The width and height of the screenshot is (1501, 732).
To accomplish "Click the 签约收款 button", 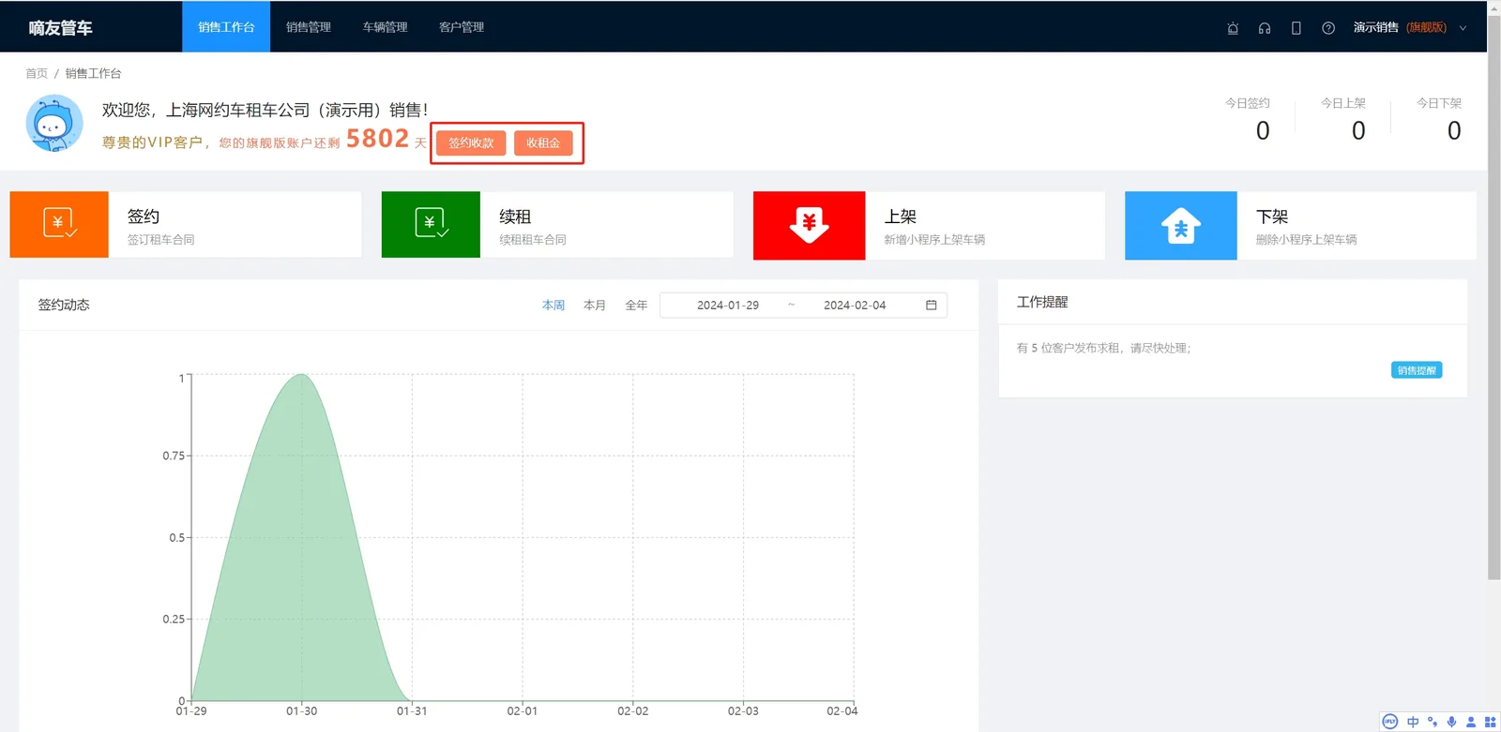I will point(471,143).
